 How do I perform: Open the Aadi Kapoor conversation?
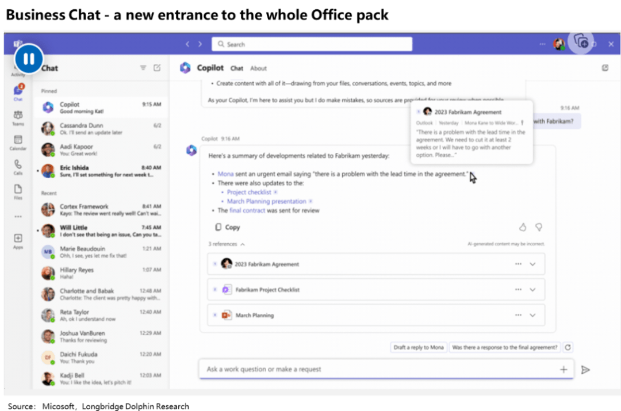click(101, 149)
